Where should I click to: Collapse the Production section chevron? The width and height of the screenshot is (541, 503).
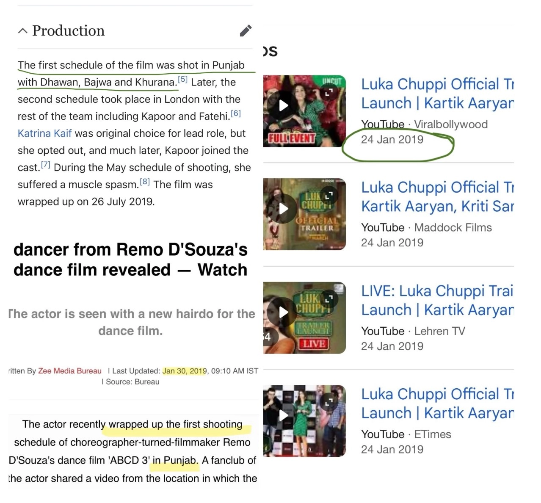click(x=23, y=31)
